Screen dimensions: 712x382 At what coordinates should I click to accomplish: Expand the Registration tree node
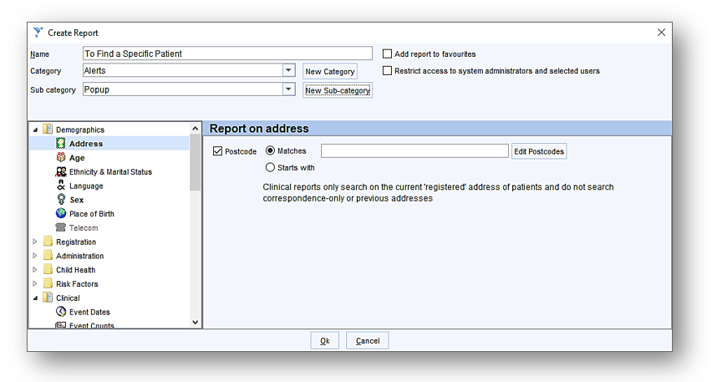coord(35,242)
